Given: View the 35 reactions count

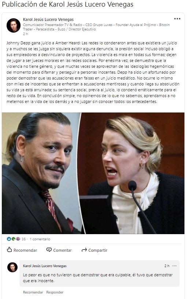Looking at the screenshot, I should (24, 239).
